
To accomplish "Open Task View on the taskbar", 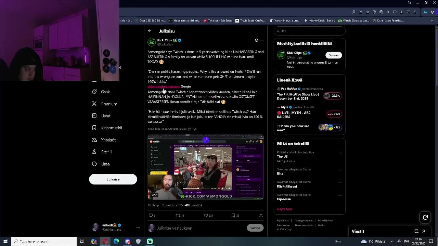I will [x=82, y=242].
